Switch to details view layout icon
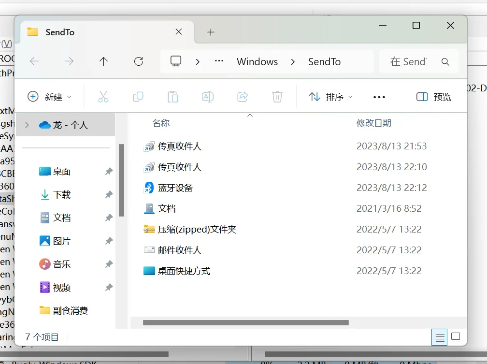This screenshot has height=364, width=487. click(x=440, y=337)
